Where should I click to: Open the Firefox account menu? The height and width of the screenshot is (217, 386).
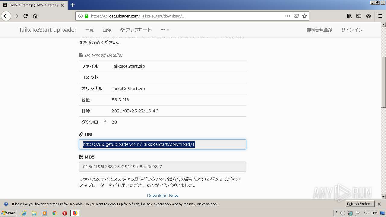point(369,16)
